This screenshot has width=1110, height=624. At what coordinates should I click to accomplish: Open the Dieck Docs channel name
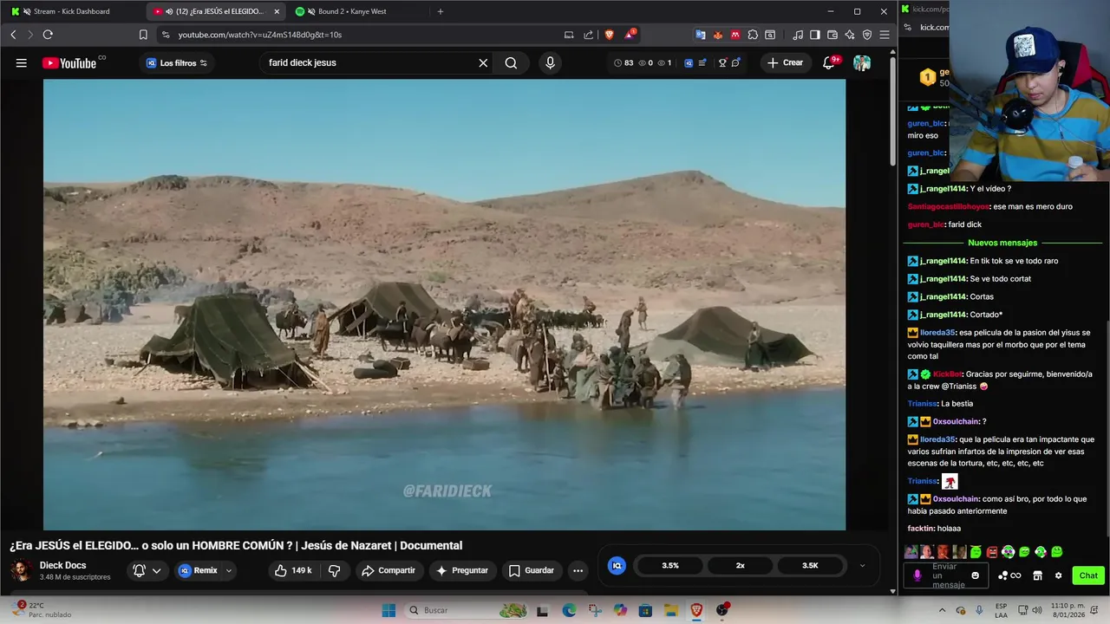62,565
